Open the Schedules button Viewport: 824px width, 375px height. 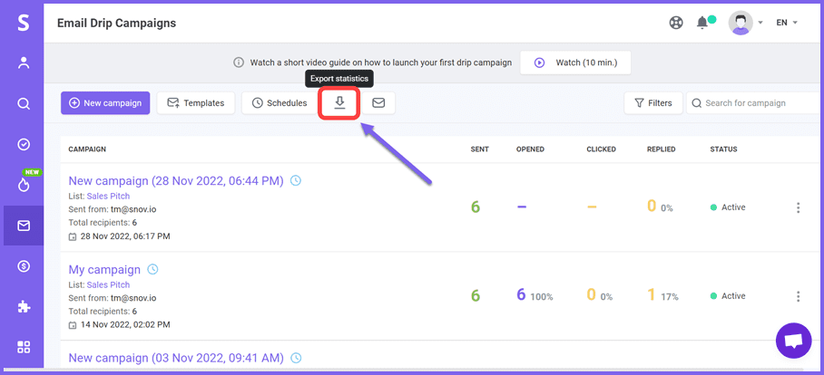(x=280, y=103)
